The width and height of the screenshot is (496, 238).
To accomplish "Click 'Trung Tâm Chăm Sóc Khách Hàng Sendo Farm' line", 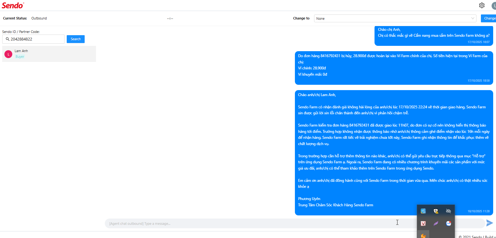I will coord(335,205).
